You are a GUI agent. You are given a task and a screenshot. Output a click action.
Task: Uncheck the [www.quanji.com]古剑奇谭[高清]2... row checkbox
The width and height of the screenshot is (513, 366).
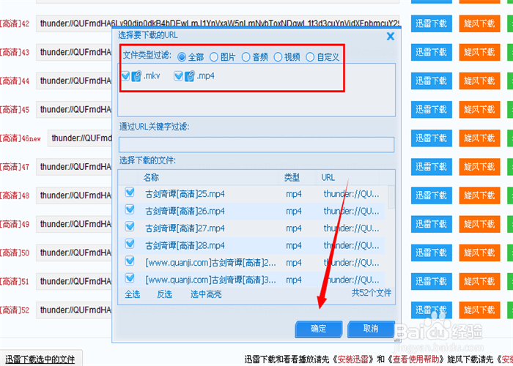(x=130, y=261)
